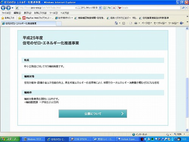The width and height of the screenshot is (189, 142).
Task: Select the 平成25年度 page title text
Action: point(33,38)
